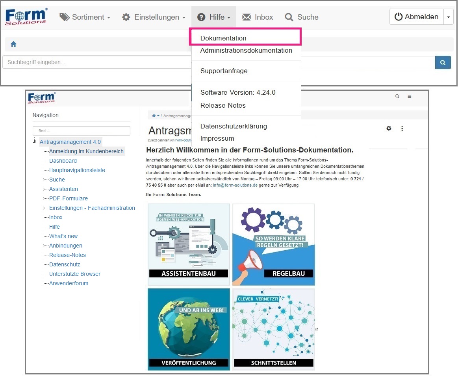
Task: Click the blue search magnifier button
Action: pyautogui.click(x=443, y=62)
